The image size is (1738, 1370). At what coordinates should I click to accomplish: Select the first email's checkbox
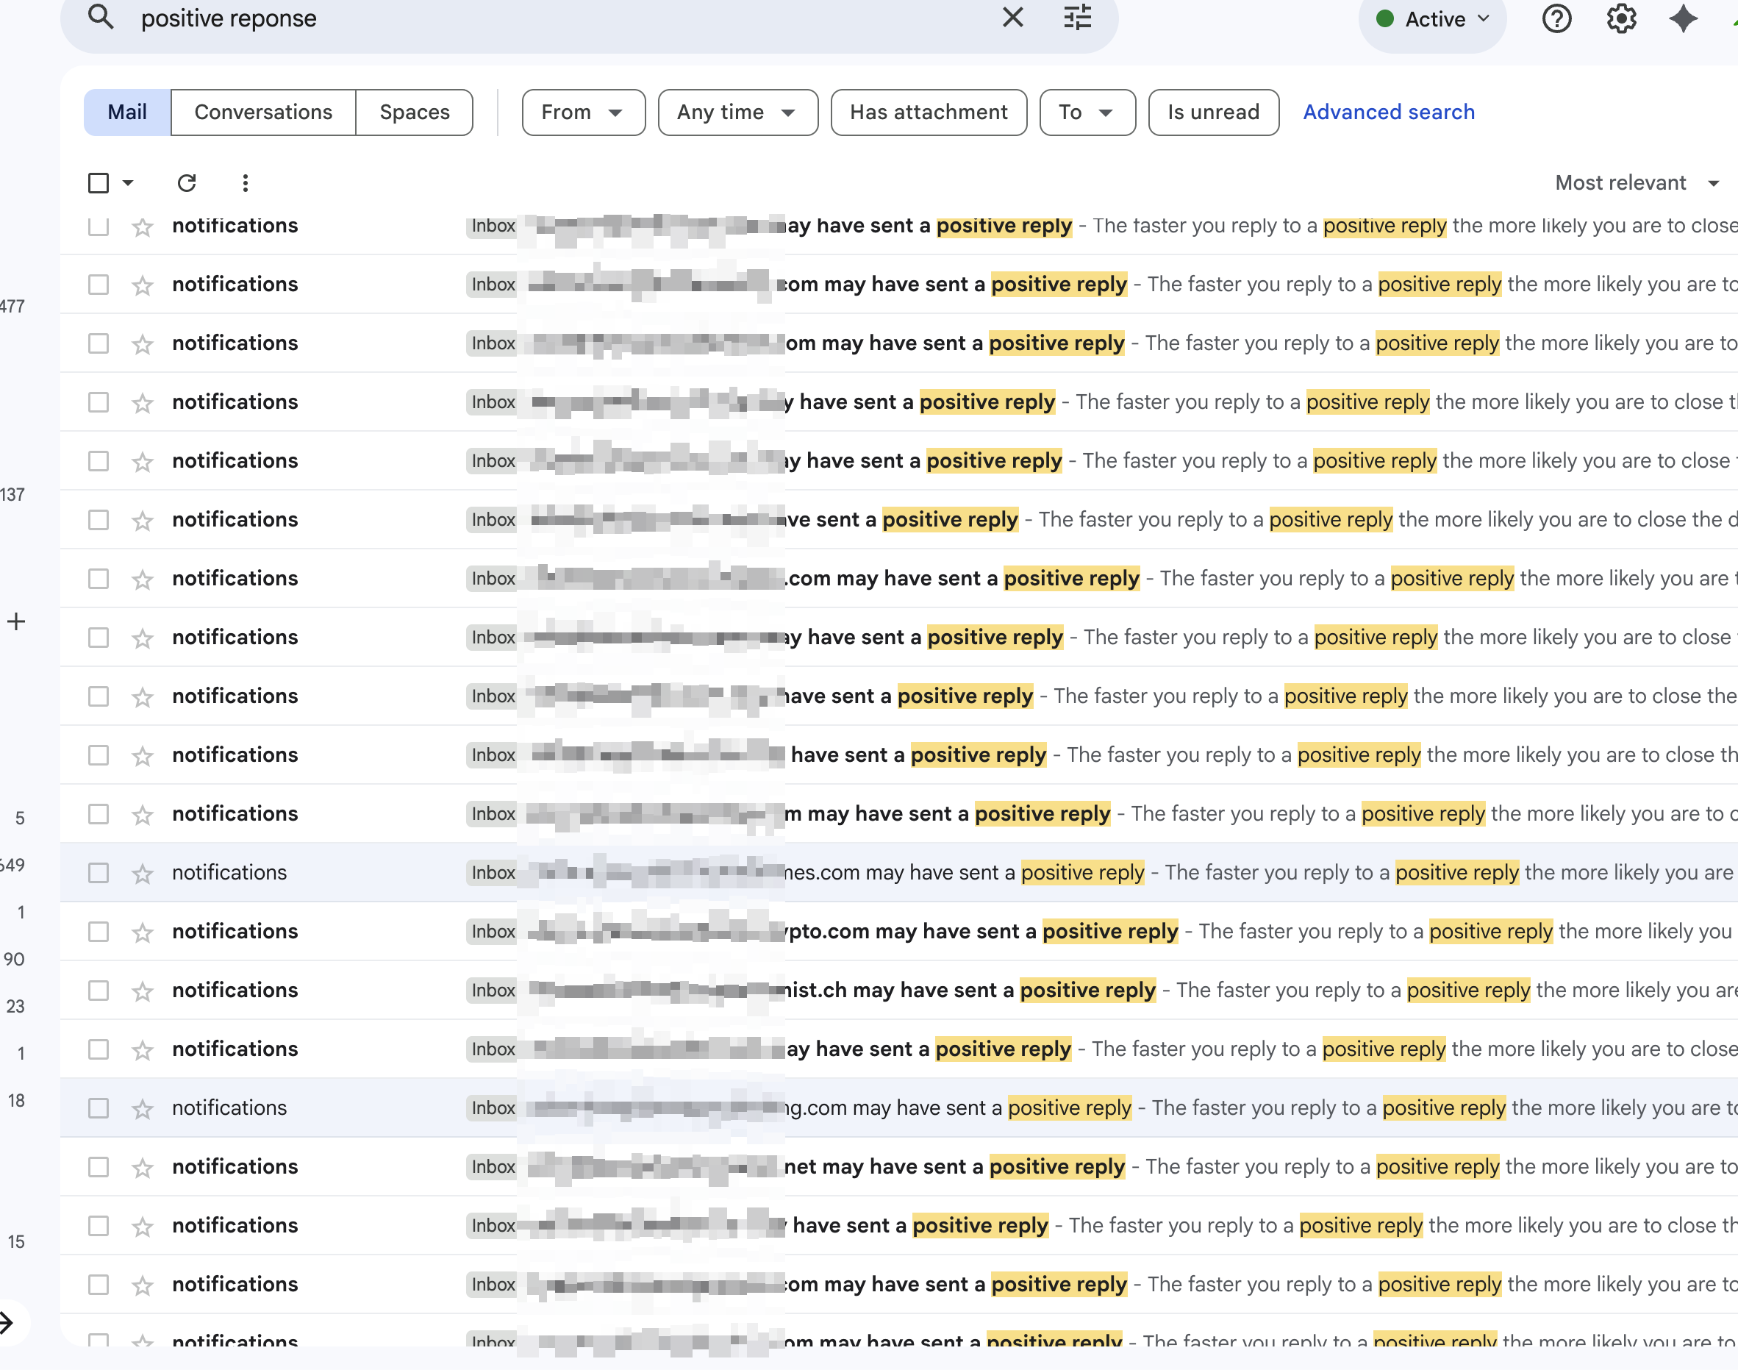point(98,226)
